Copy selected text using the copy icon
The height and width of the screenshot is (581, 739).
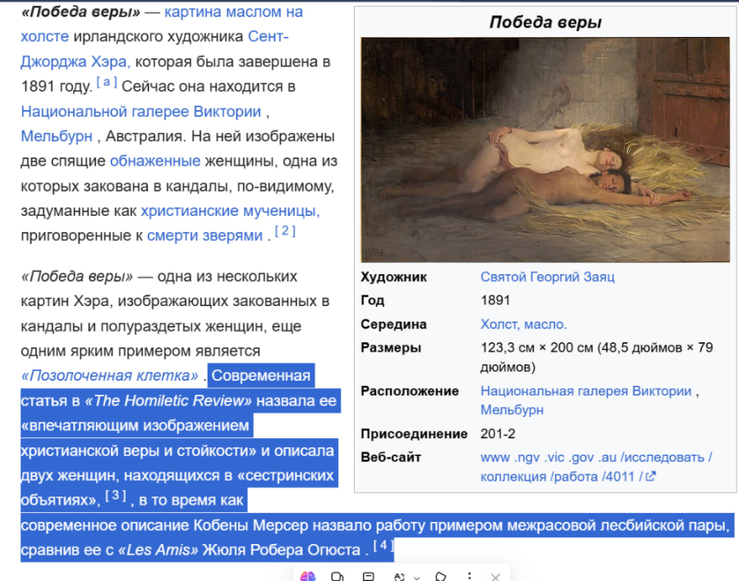tap(337, 576)
